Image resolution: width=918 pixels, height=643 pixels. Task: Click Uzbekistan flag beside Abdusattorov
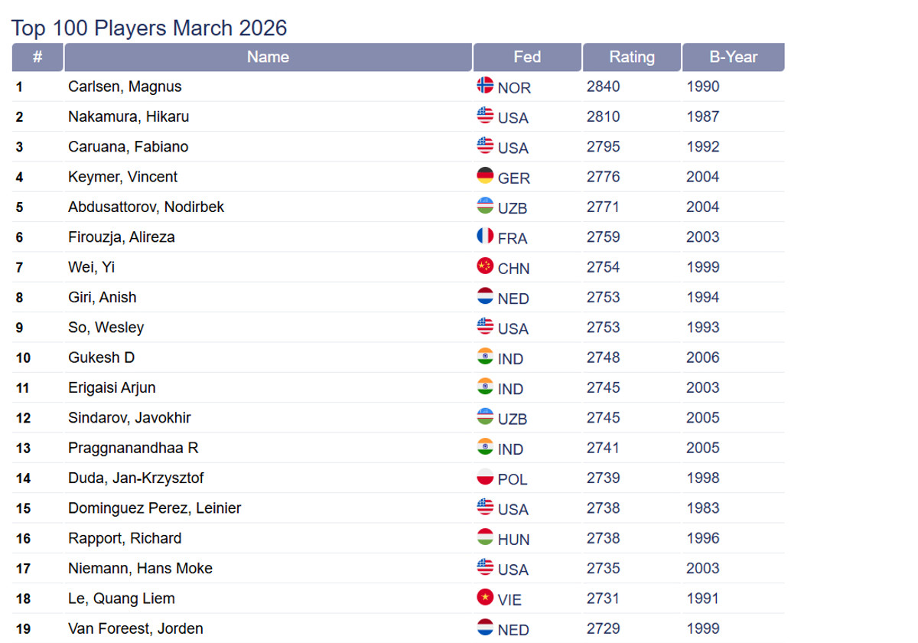(x=485, y=206)
